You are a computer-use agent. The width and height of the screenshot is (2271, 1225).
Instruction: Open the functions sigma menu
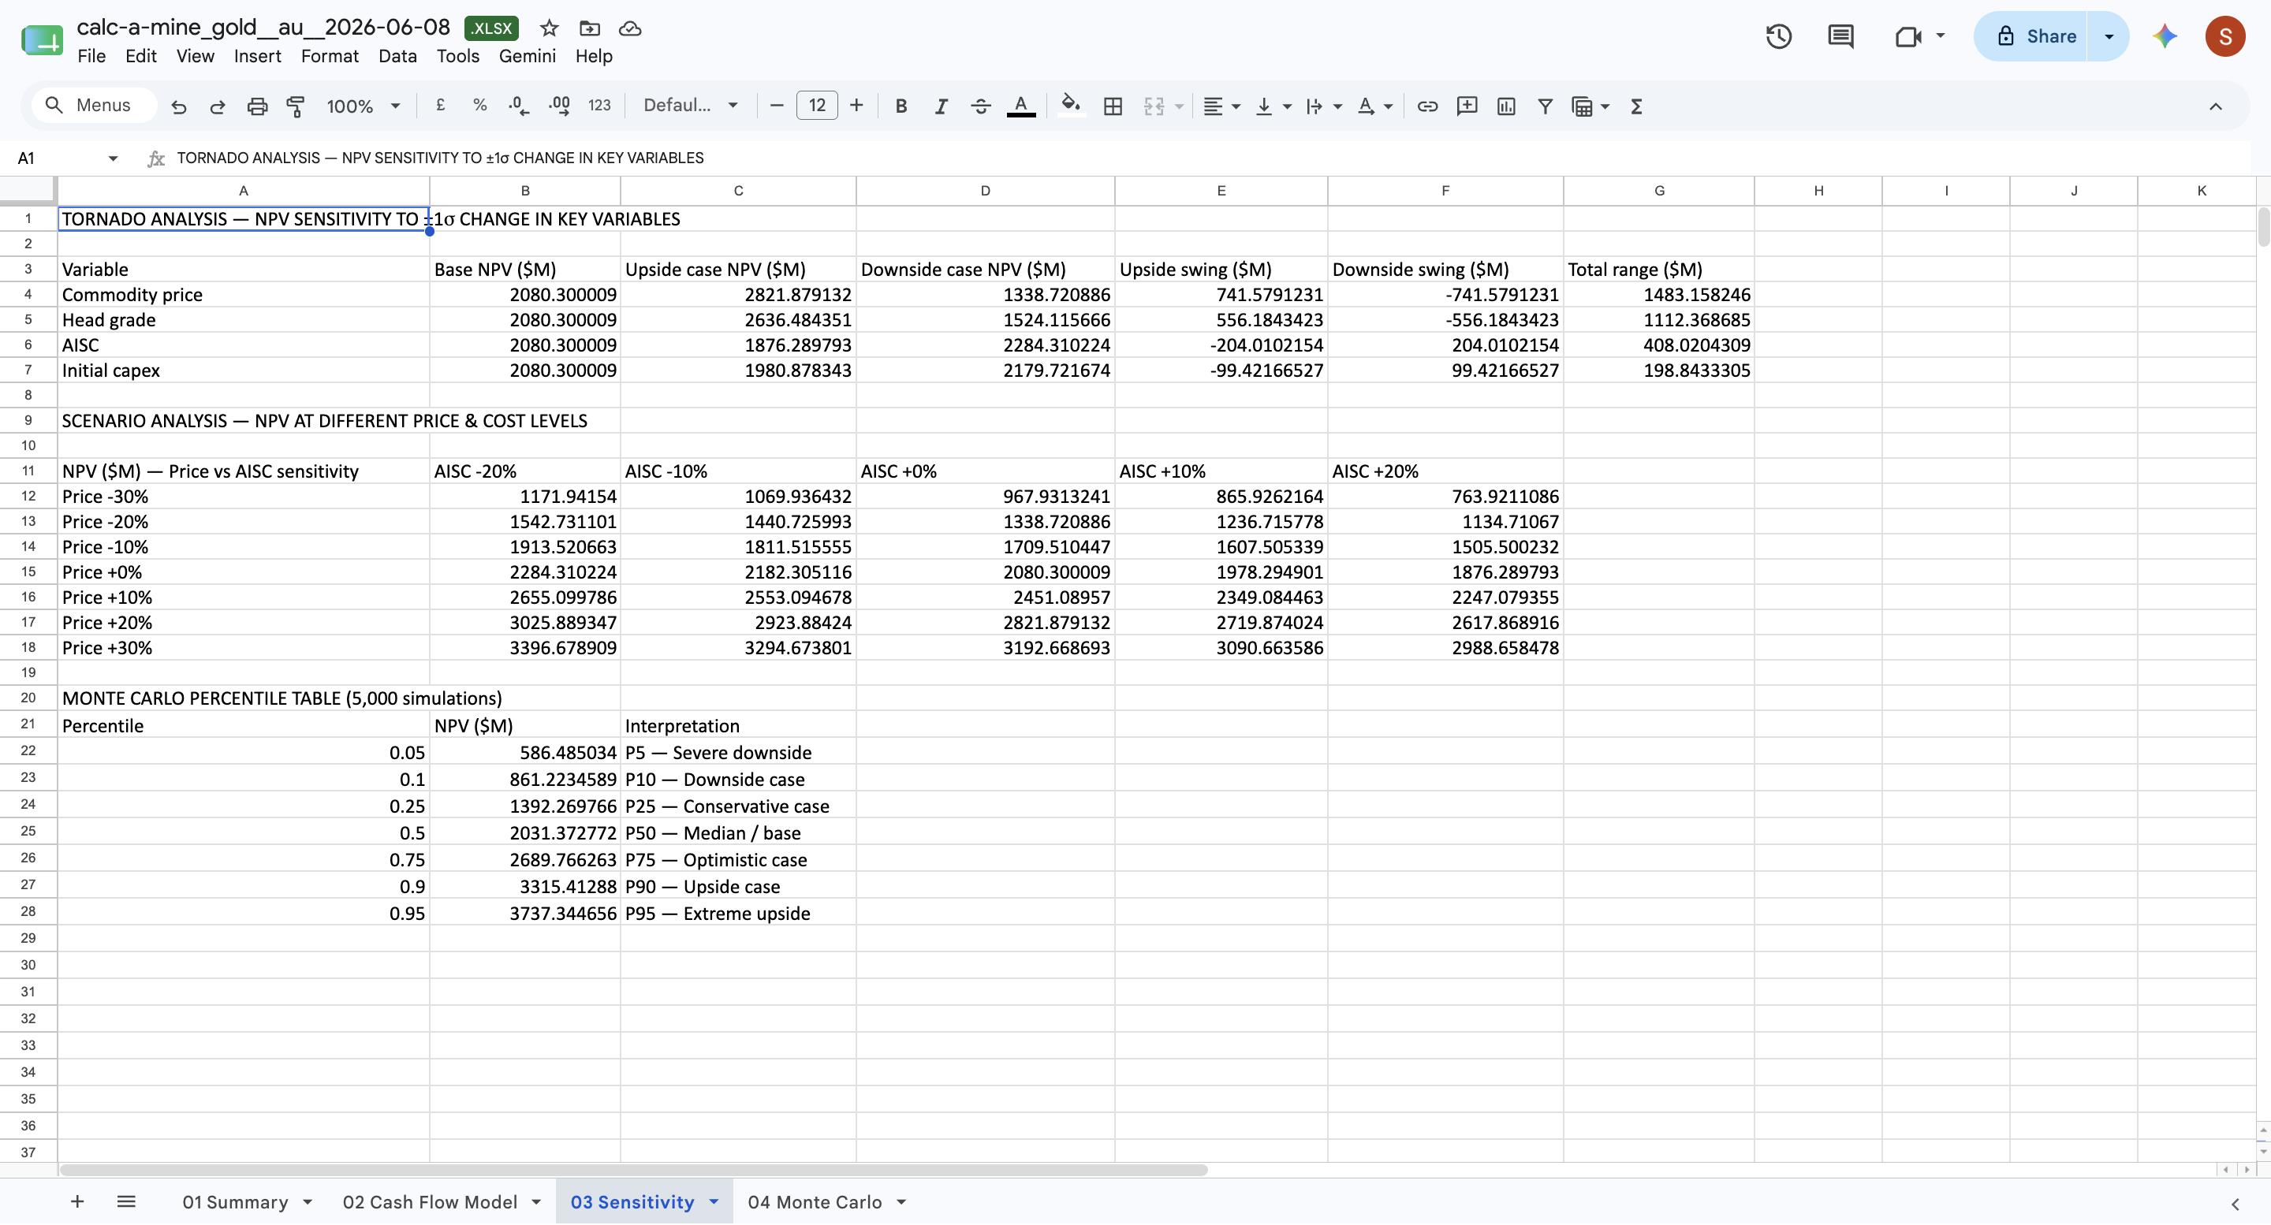1636,106
